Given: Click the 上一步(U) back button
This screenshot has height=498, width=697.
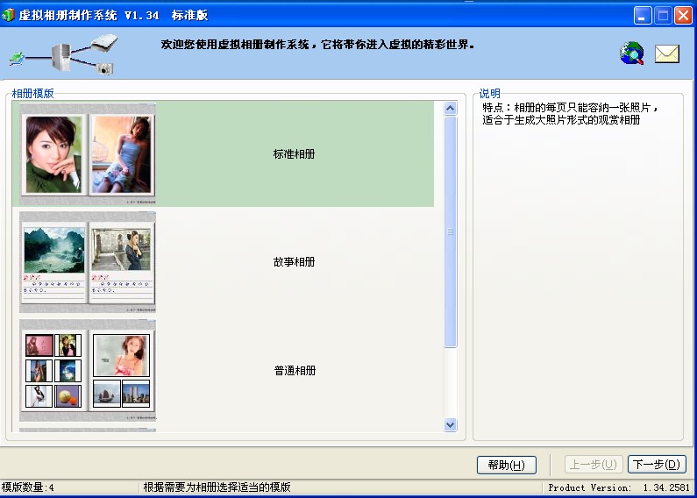Looking at the screenshot, I should pos(593,465).
